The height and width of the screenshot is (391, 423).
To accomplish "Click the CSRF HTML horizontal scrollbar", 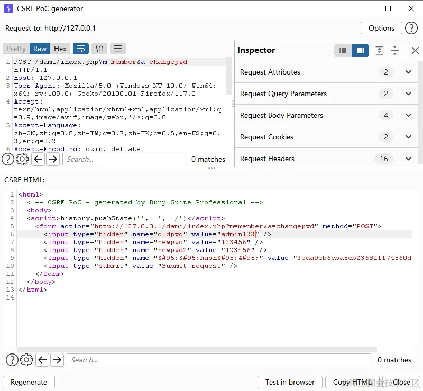I will tap(197, 349).
